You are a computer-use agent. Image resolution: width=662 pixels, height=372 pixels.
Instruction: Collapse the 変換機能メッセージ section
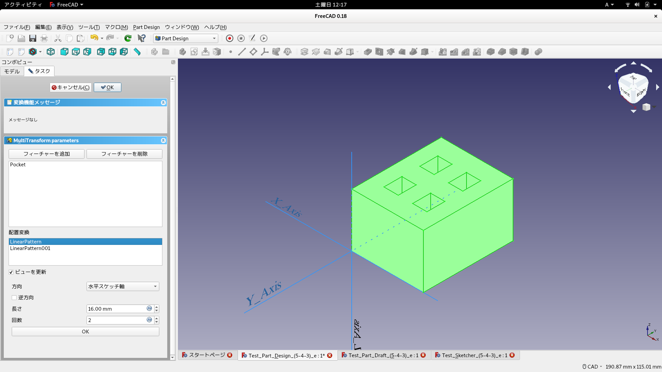pos(163,102)
